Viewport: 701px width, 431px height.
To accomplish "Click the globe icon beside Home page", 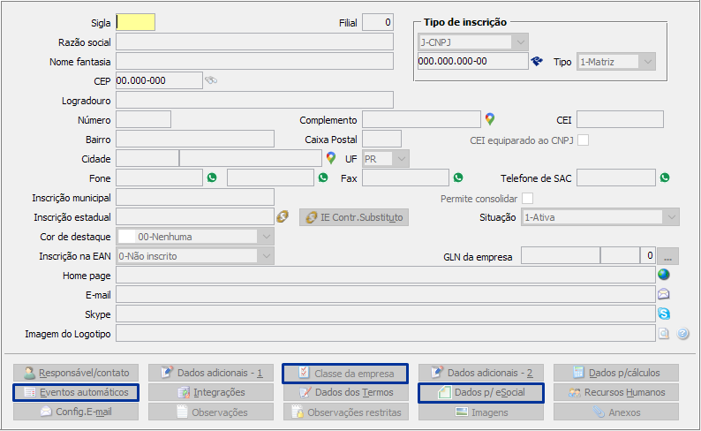I will click(664, 275).
